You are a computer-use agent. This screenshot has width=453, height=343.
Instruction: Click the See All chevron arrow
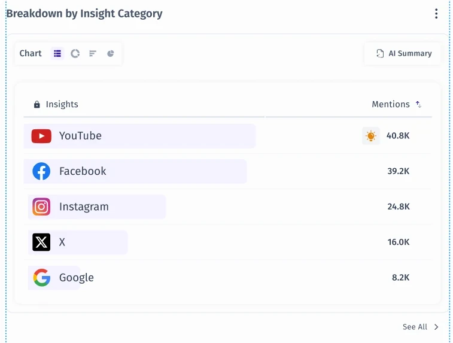click(x=436, y=327)
